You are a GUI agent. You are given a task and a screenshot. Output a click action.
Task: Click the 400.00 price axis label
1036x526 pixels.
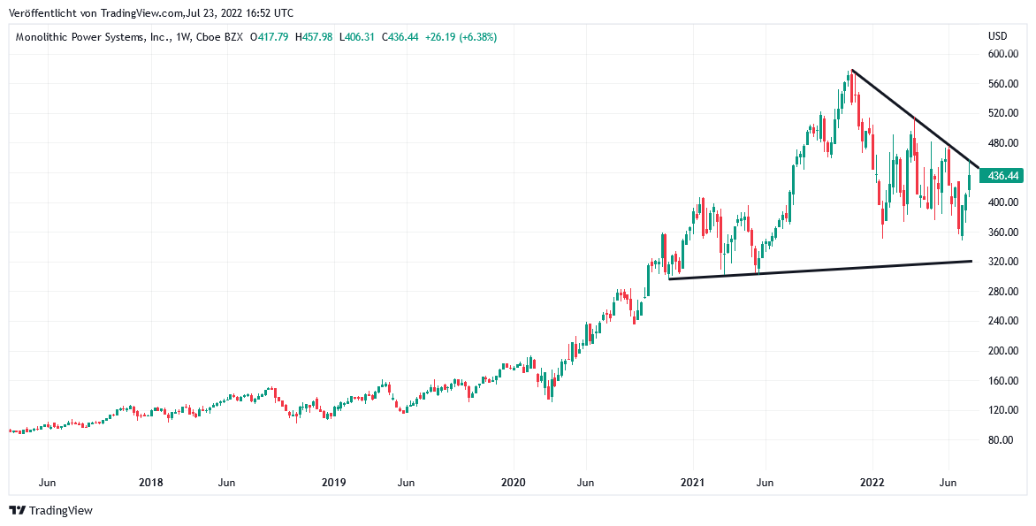[1002, 202]
